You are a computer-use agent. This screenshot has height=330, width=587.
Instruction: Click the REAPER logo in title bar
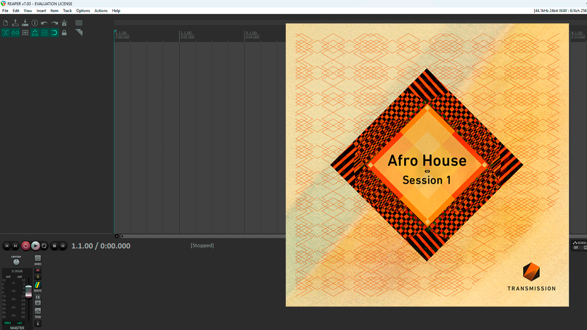pyautogui.click(x=3, y=3)
